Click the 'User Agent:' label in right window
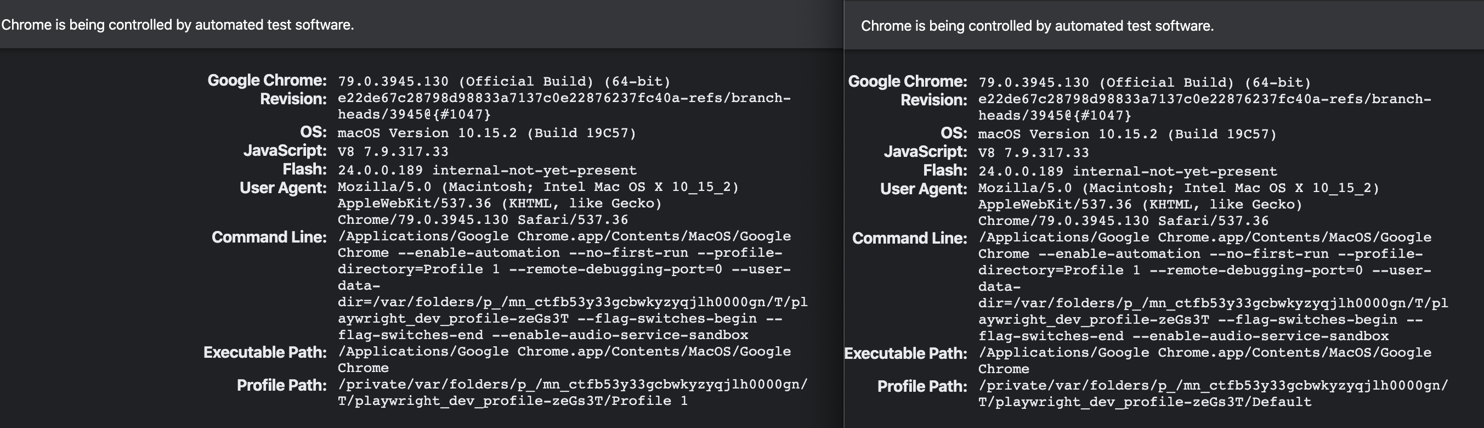This screenshot has height=428, width=1484. [924, 189]
